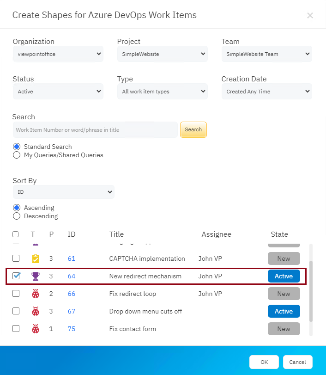Click the bug icon on row 67

tap(36, 311)
